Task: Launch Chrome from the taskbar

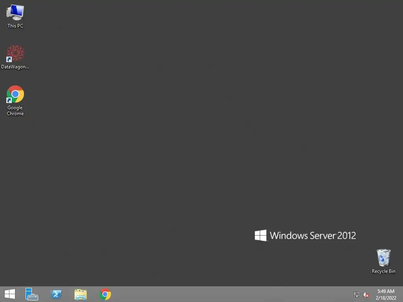Action: click(x=105, y=294)
